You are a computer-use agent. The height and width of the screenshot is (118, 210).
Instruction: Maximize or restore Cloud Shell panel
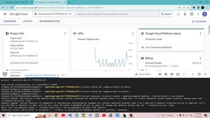tap(193, 74)
